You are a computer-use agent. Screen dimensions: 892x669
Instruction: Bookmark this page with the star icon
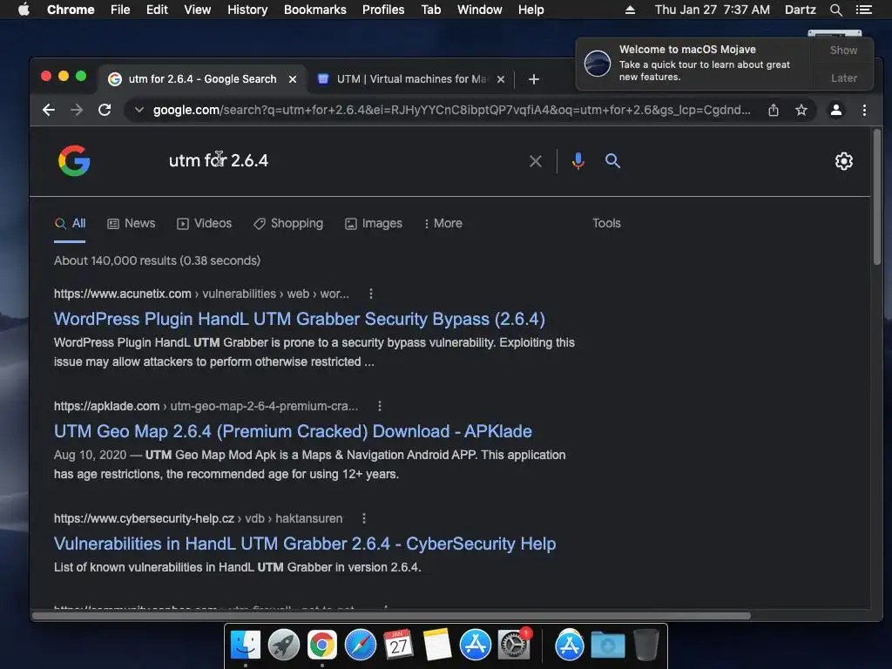point(801,110)
